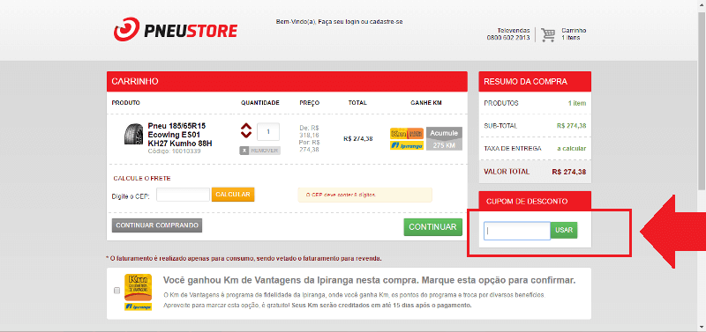Click the '1 item' products value
This screenshot has width=706, height=332.
click(577, 103)
